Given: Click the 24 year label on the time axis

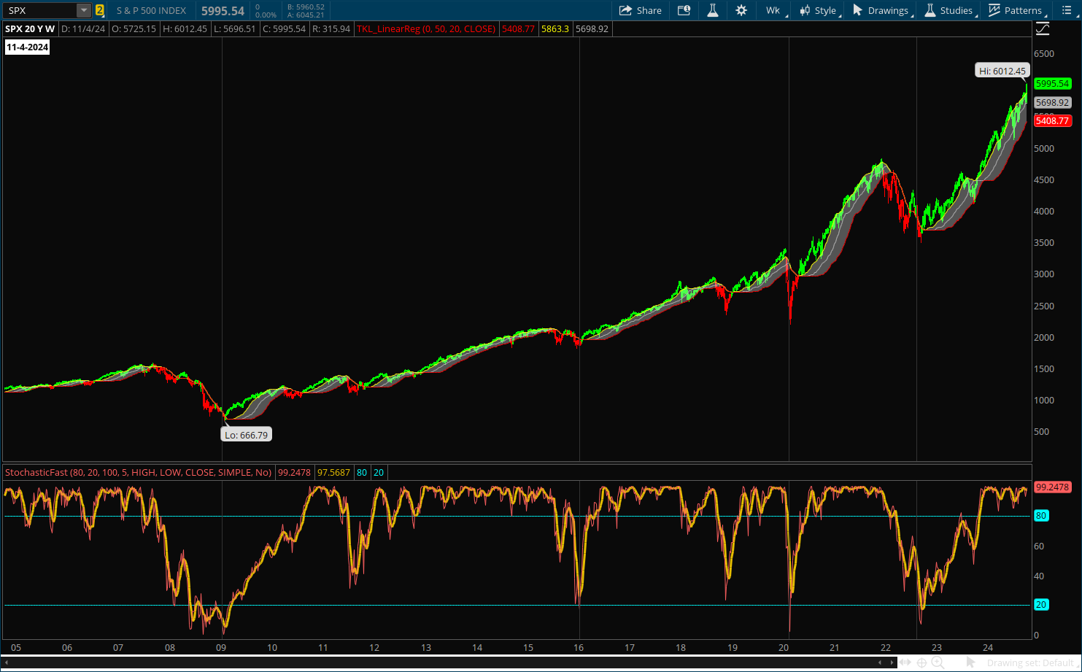Looking at the screenshot, I should pos(988,648).
